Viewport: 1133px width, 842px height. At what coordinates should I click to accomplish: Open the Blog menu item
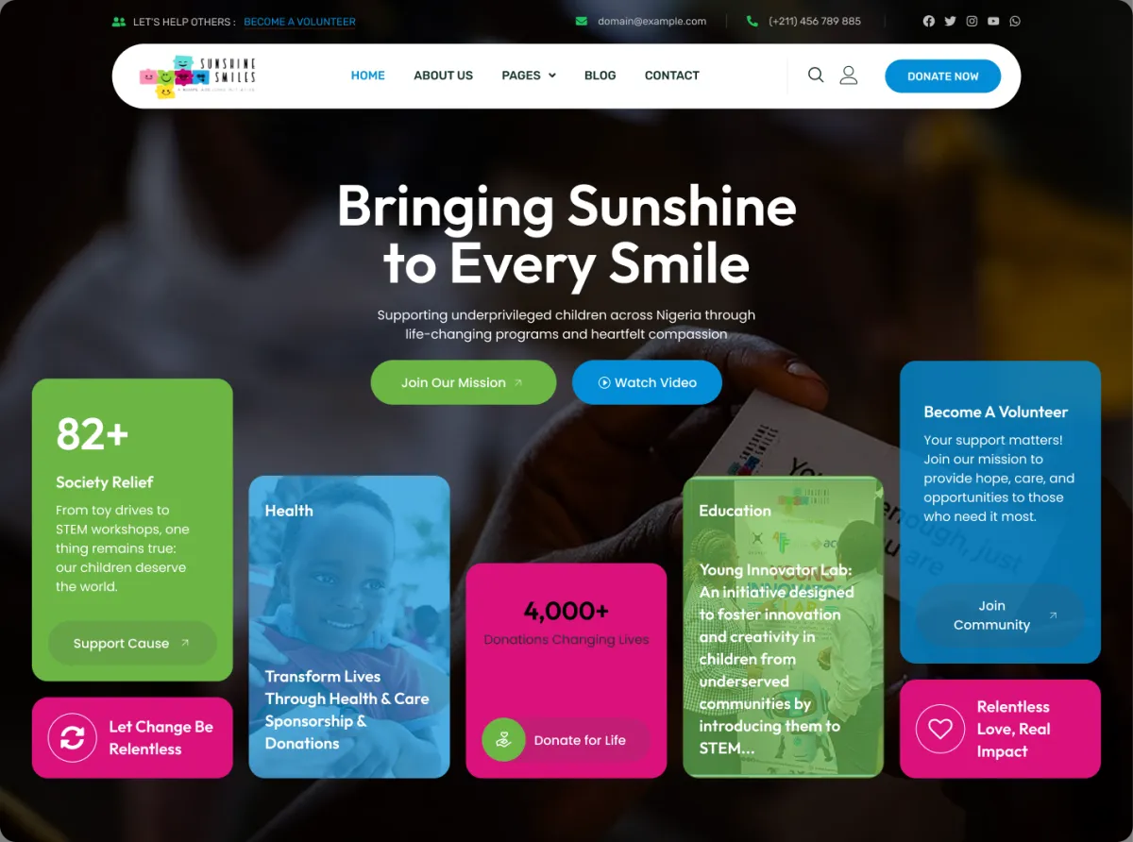[x=600, y=76]
